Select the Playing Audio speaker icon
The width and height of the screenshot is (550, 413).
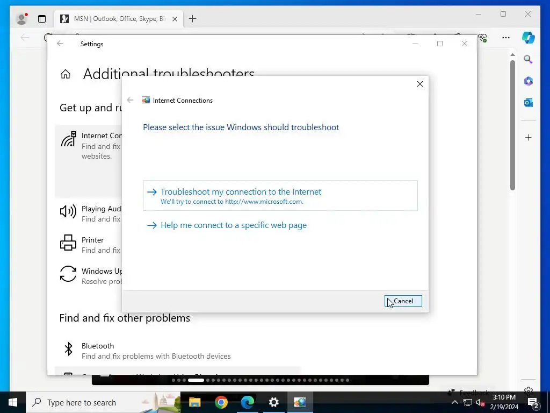(68, 211)
